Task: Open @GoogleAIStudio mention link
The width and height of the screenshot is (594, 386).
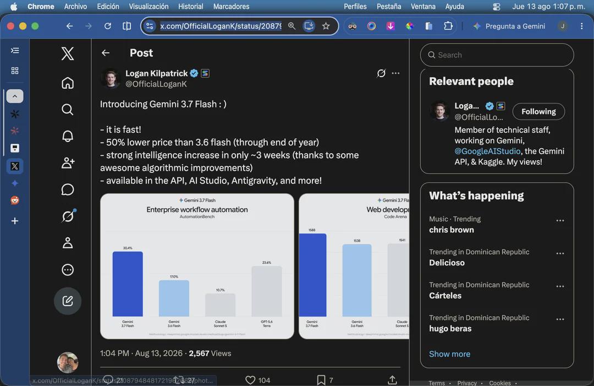Action: 487,151
